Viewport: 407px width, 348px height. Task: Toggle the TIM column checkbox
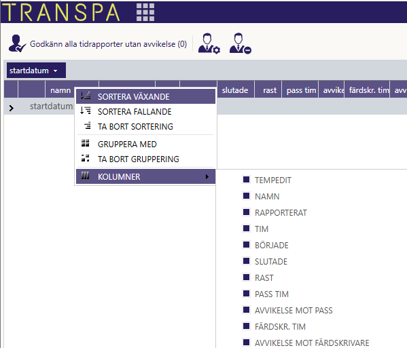246,229
